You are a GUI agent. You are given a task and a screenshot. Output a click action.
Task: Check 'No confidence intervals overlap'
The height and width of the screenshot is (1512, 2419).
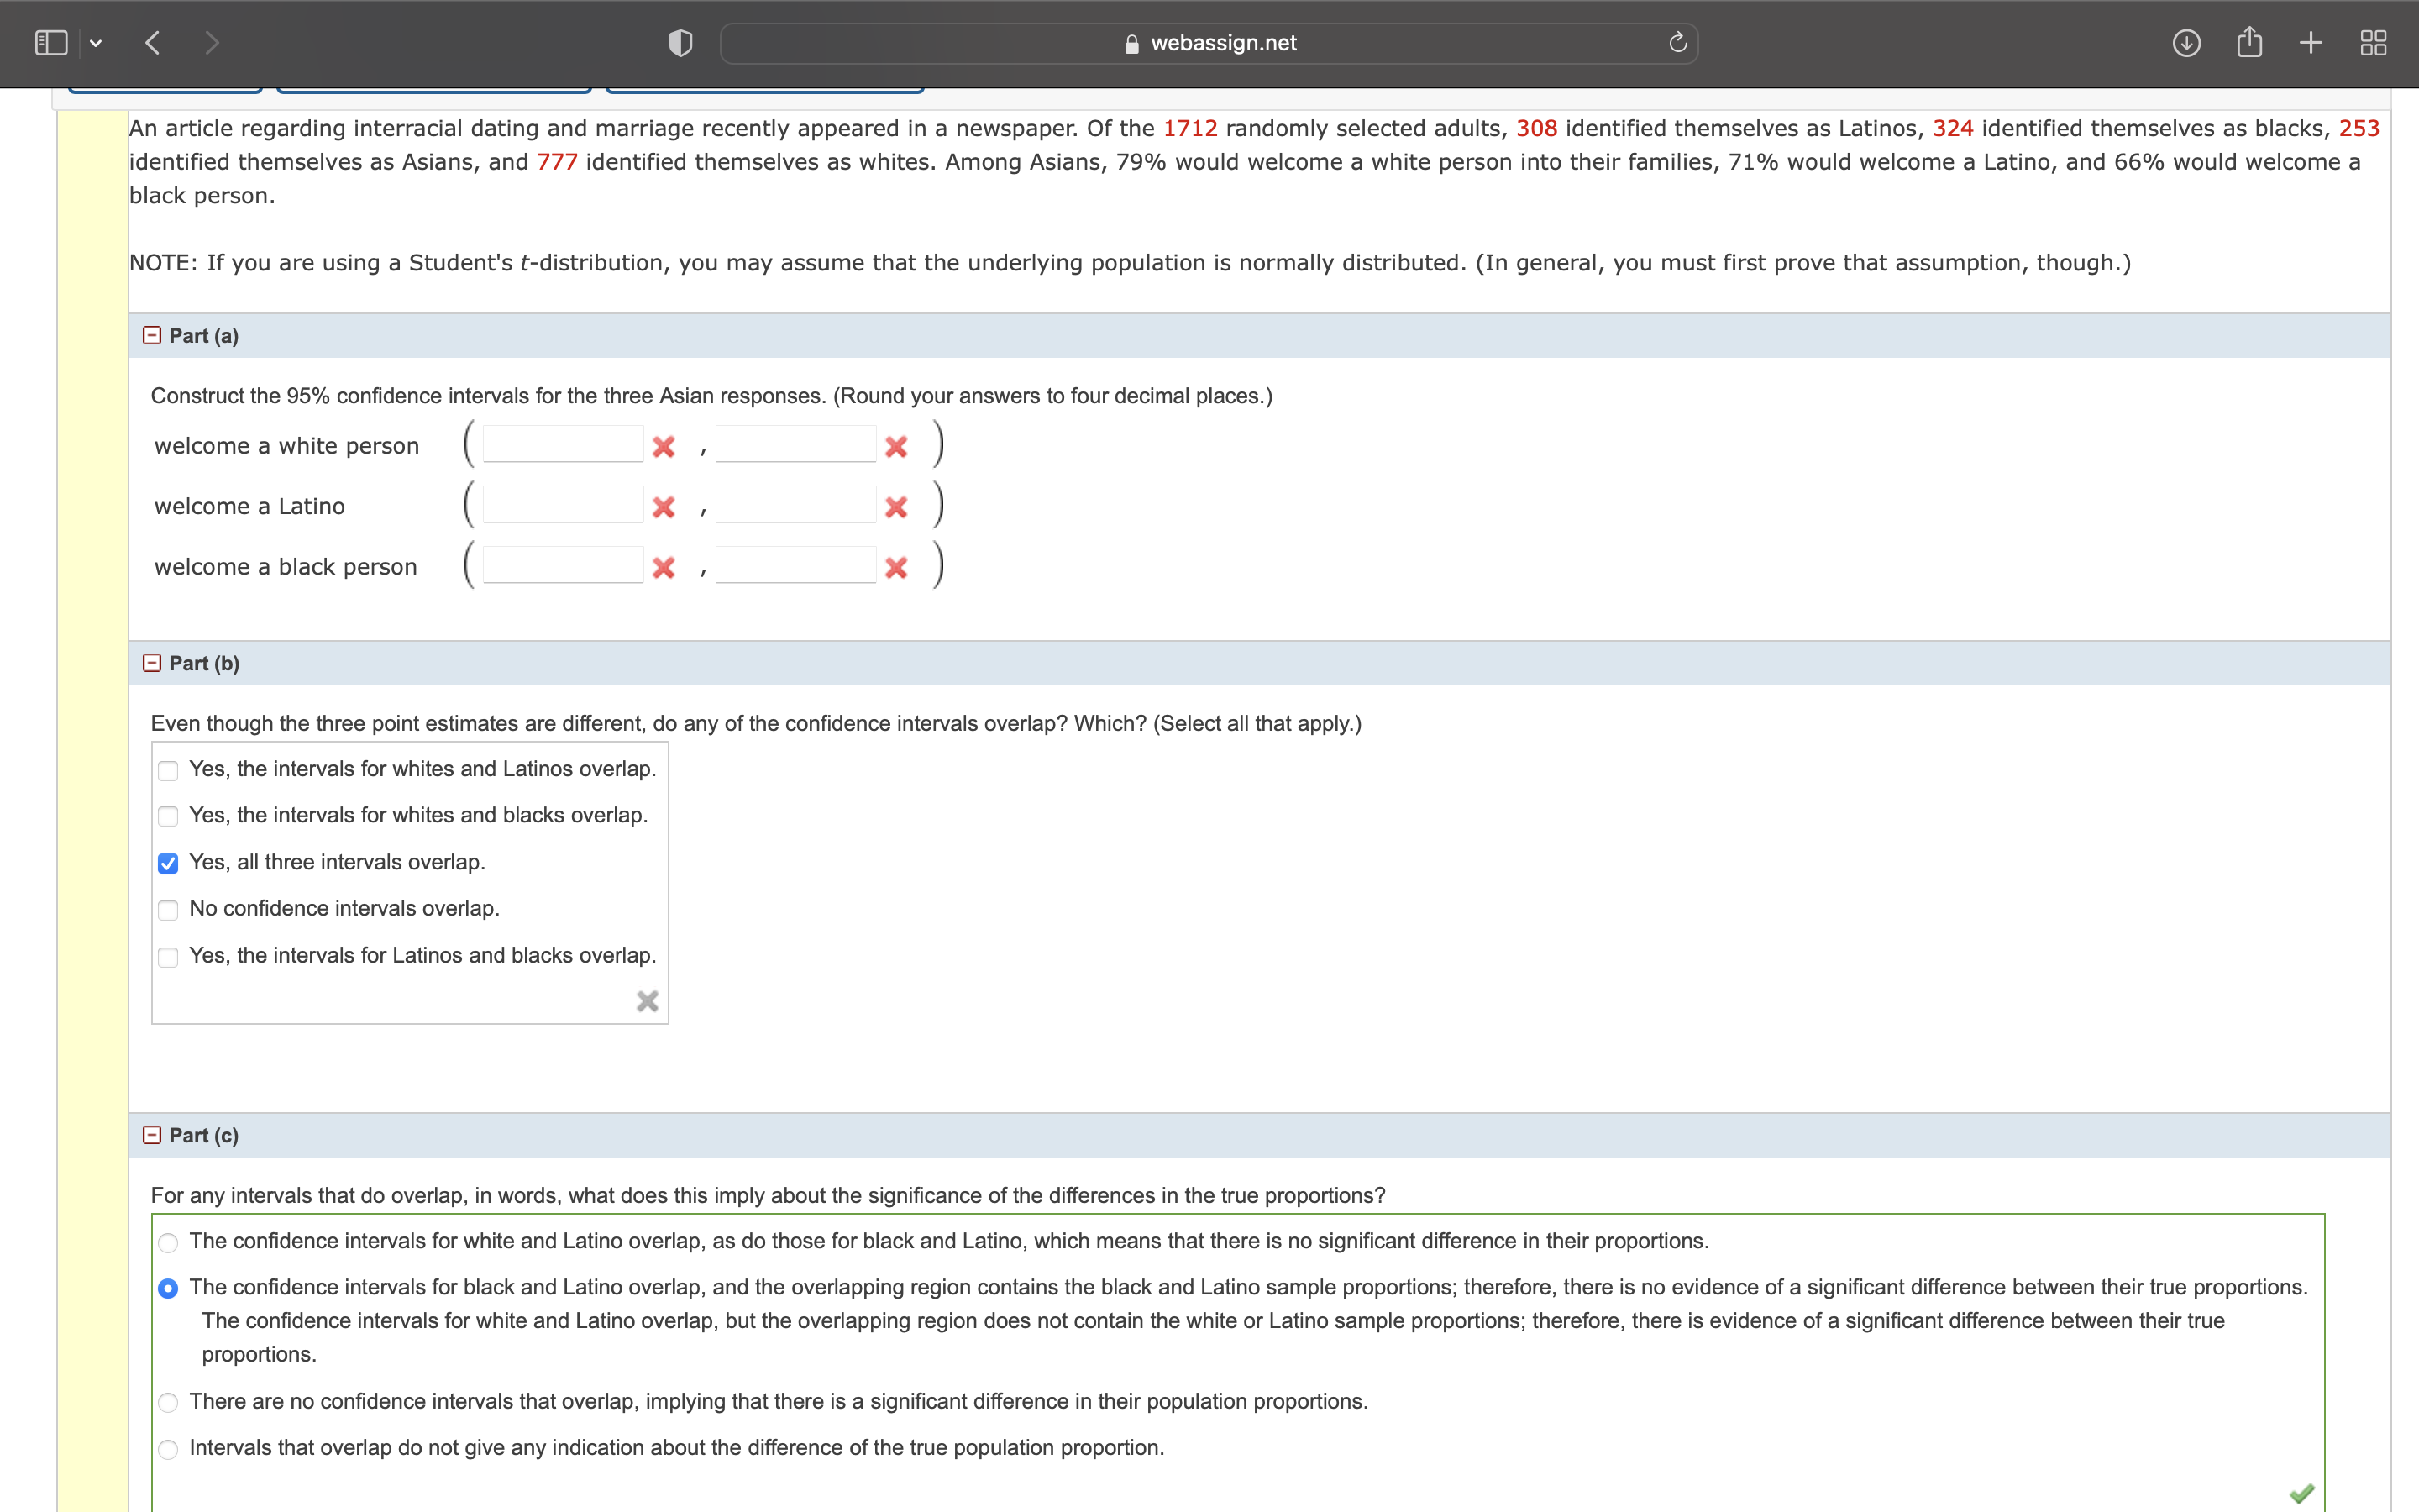point(168,910)
